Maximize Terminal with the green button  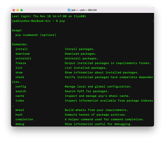click(21, 10)
